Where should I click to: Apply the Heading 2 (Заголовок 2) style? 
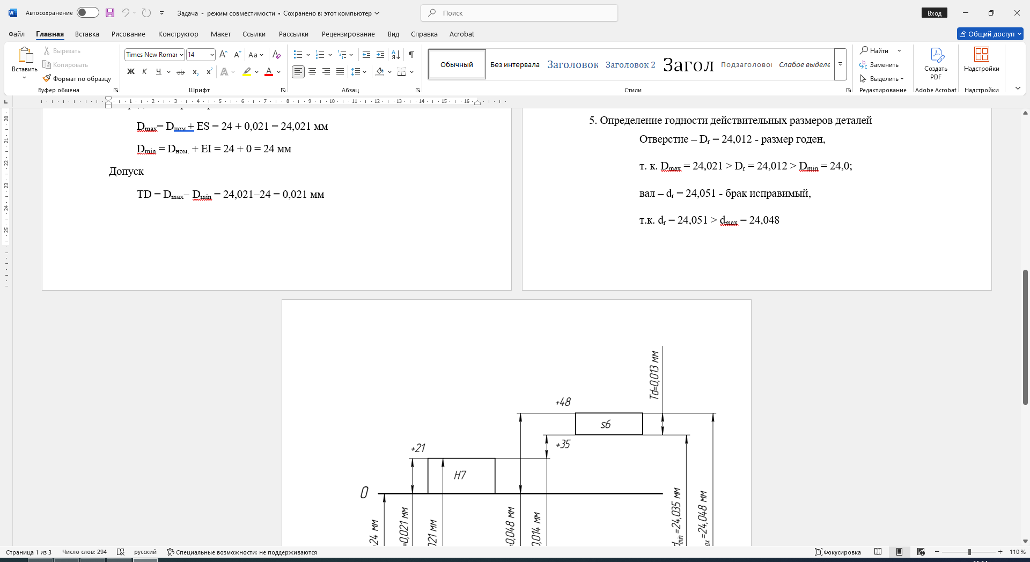630,64
